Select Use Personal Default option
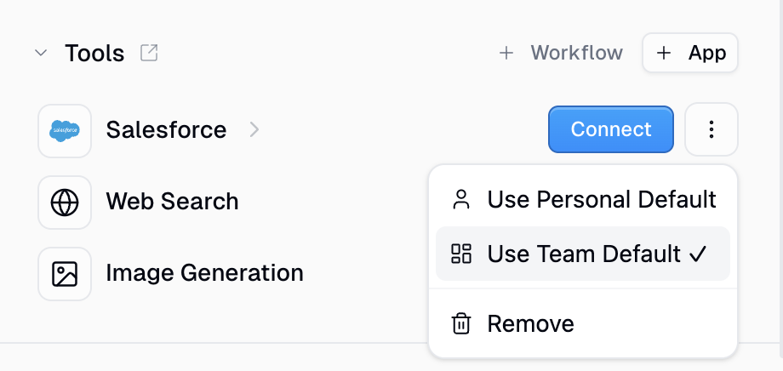This screenshot has width=783, height=371. pyautogui.click(x=583, y=199)
